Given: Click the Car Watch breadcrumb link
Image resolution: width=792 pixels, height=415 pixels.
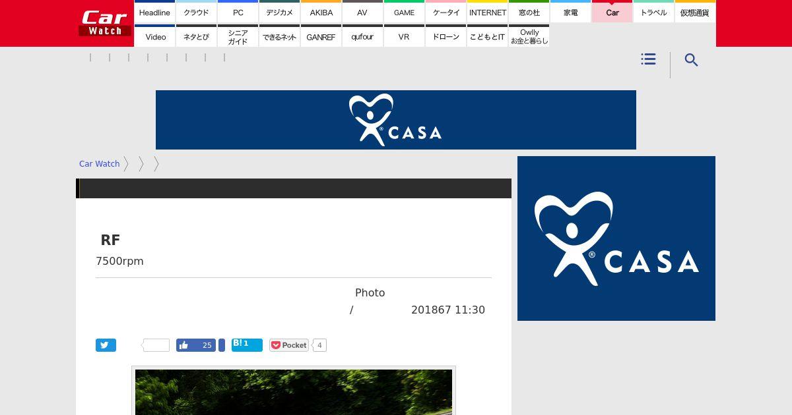Looking at the screenshot, I should point(99,164).
